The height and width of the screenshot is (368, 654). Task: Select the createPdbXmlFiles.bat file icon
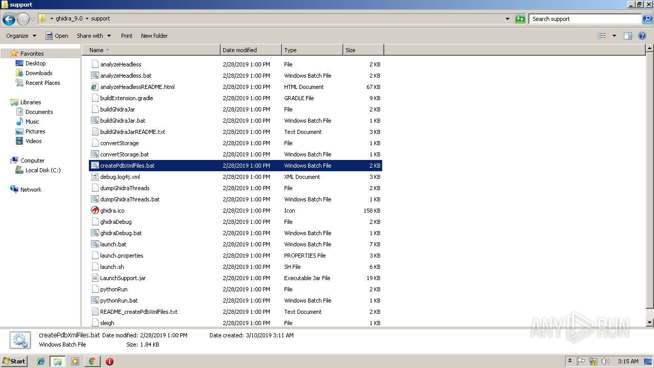[x=95, y=166]
